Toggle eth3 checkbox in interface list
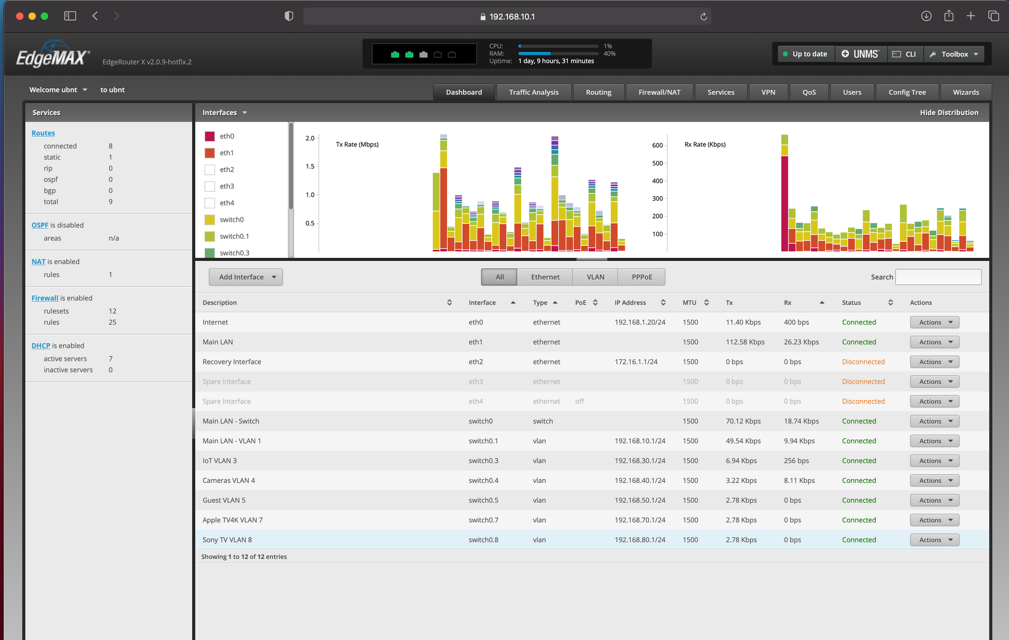This screenshot has width=1009, height=640. pyautogui.click(x=208, y=186)
